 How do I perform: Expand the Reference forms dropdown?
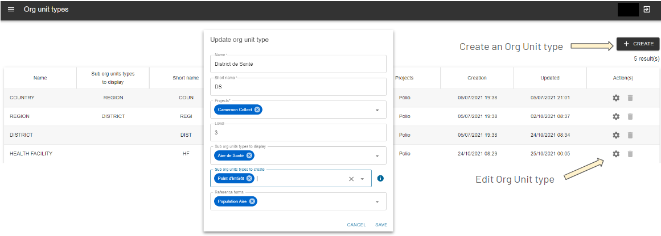click(377, 201)
